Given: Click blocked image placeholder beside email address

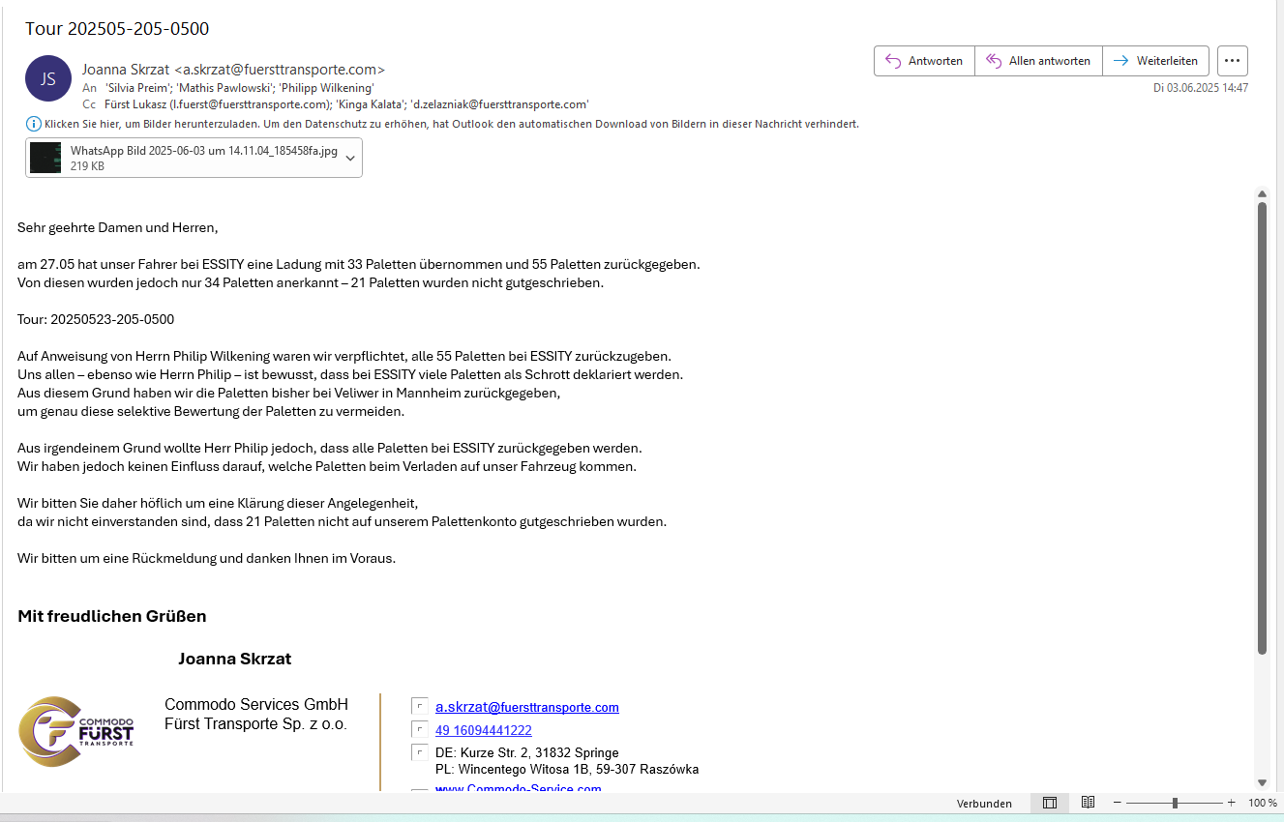Looking at the screenshot, I should click(x=419, y=707).
